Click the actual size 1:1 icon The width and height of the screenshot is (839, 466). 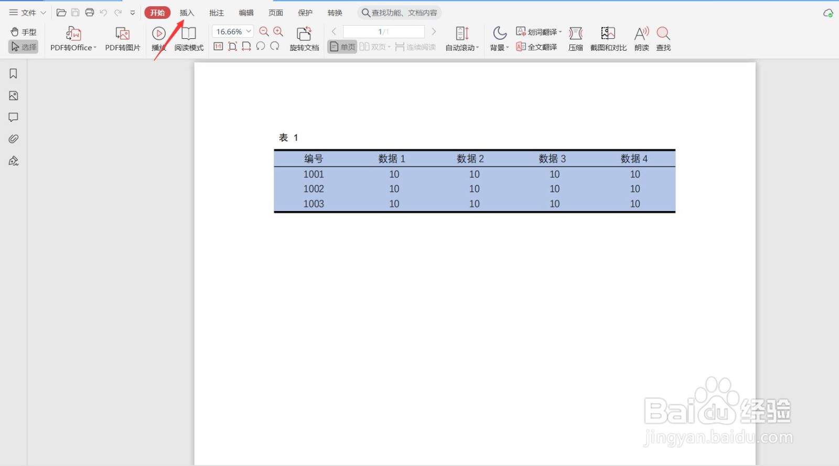click(218, 47)
